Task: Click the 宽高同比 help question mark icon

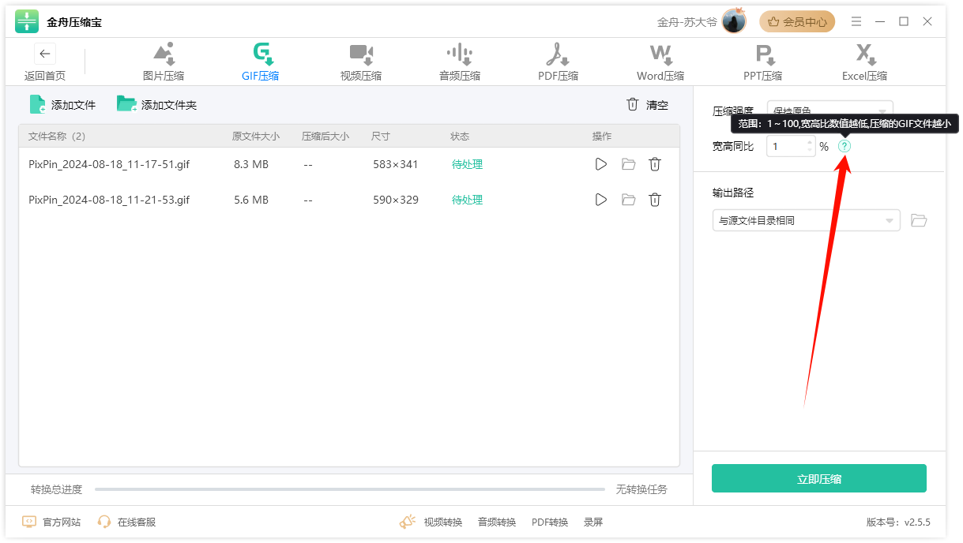Action: [x=845, y=146]
